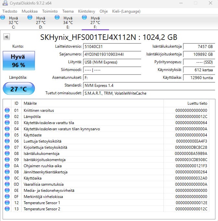Click status orb for Kriittinen varoitus row

tap(7, 110)
